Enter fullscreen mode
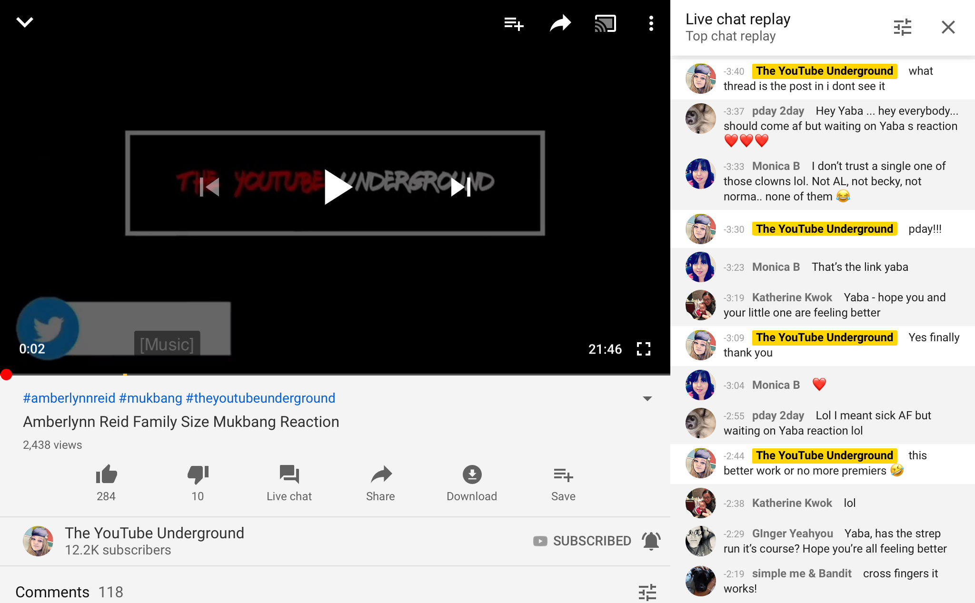Image resolution: width=975 pixels, height=603 pixels. click(x=643, y=349)
